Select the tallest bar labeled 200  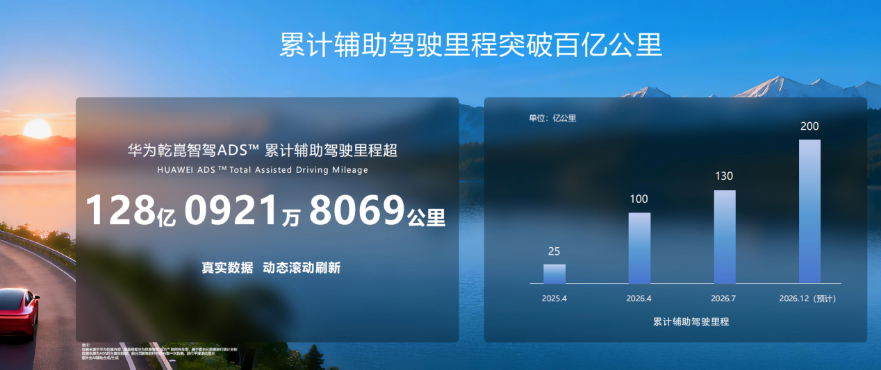809,212
